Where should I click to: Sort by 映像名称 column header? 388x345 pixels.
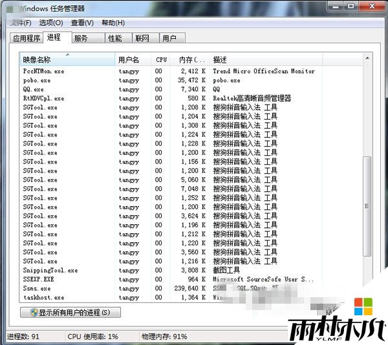(67, 59)
